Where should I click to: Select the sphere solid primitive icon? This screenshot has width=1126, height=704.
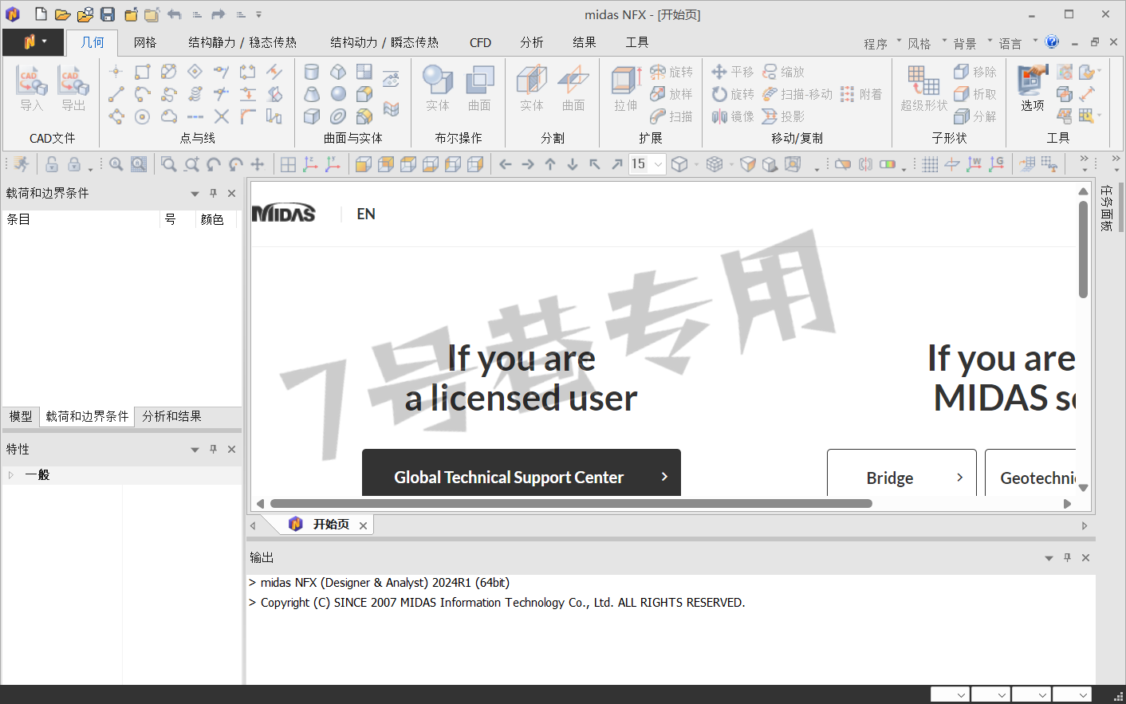point(338,94)
